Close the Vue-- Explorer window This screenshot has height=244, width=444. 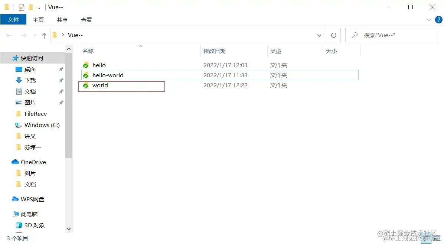pos(432,7)
